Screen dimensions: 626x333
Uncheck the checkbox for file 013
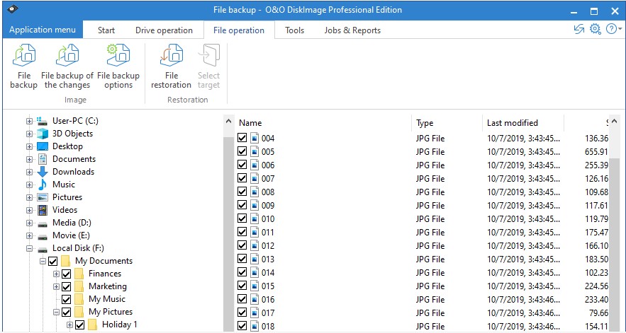[242, 259]
